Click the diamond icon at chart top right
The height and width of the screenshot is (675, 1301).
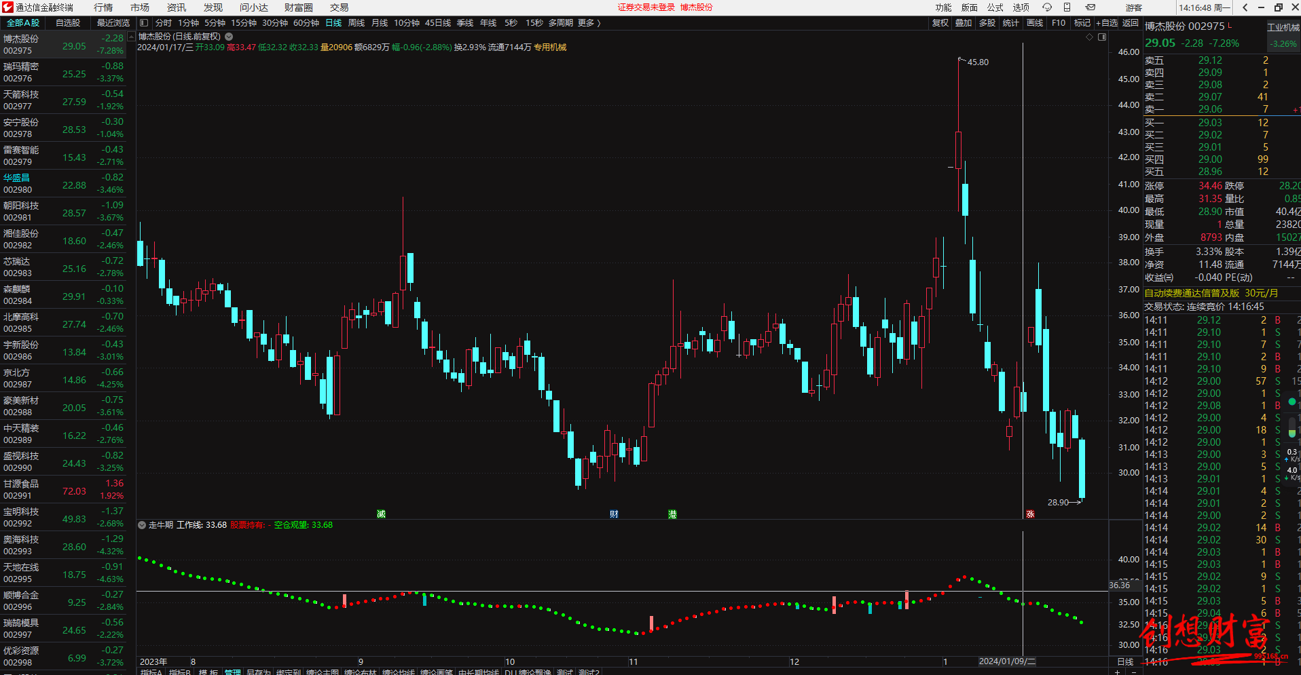click(x=1090, y=37)
